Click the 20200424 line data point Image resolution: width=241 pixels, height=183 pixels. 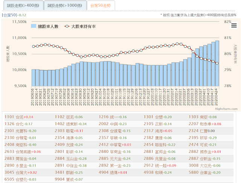click(x=217, y=63)
